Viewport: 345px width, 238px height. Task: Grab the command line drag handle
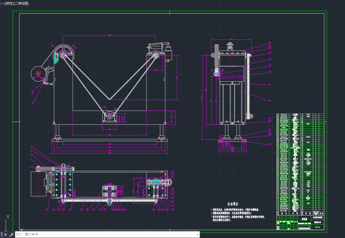pos(2,235)
